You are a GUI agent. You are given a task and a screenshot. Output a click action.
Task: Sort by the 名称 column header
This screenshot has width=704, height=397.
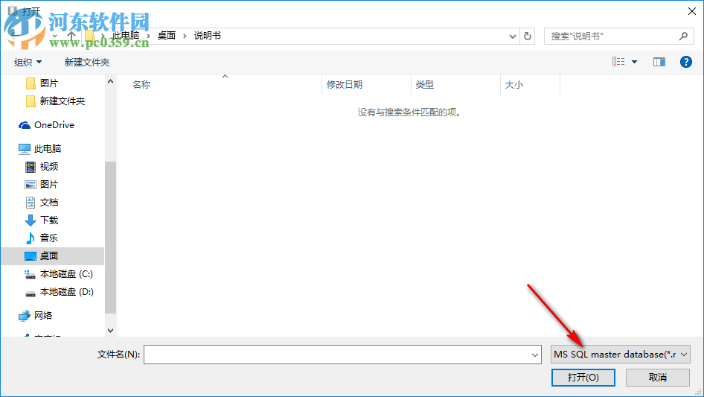click(141, 84)
